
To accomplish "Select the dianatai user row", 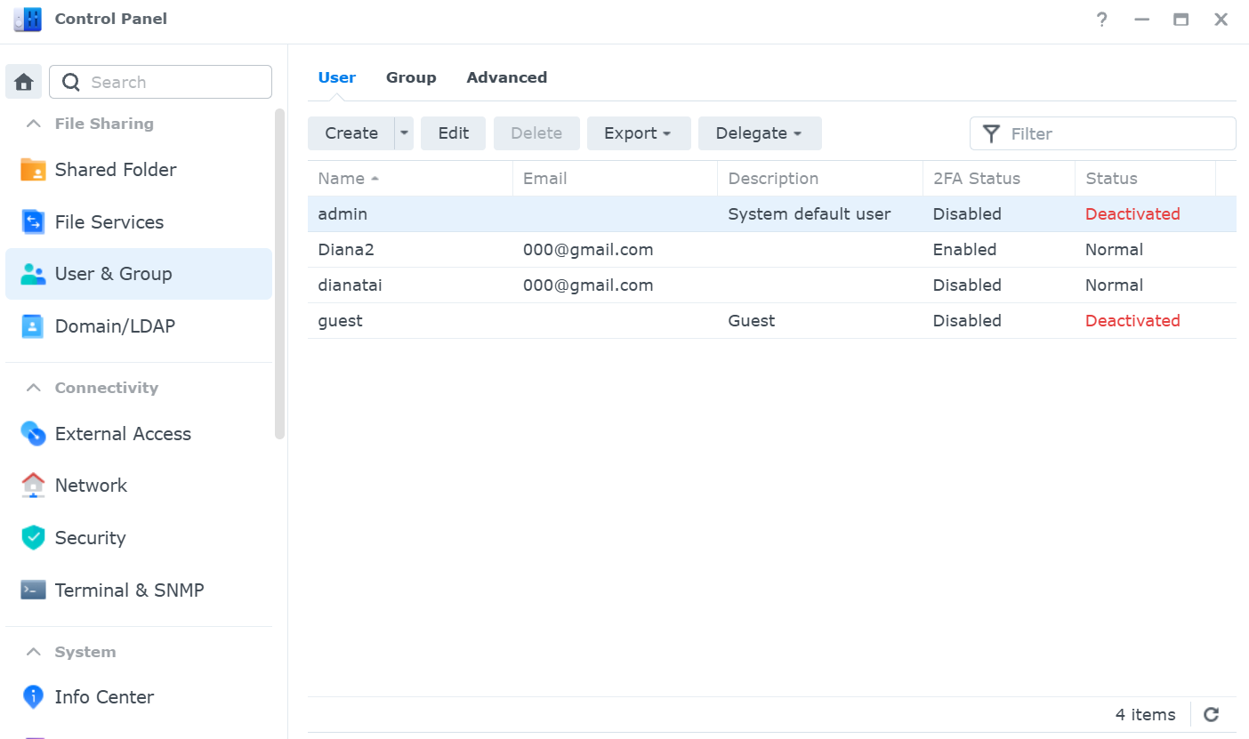I will click(x=772, y=285).
